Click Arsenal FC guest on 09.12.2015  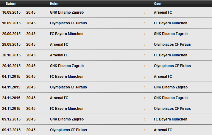(163, 130)
